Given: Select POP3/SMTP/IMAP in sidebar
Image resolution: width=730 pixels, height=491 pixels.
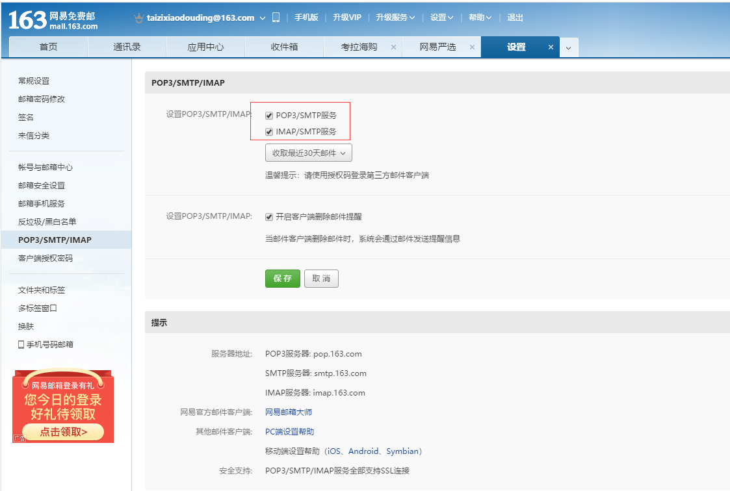Looking at the screenshot, I should pyautogui.click(x=66, y=240).
